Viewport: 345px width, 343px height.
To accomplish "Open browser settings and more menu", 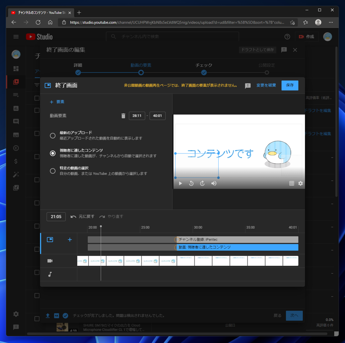I will coord(331,22).
